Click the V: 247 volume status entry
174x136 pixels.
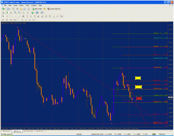coord(145,134)
